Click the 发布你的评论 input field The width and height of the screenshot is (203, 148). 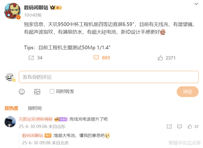coord(109,77)
